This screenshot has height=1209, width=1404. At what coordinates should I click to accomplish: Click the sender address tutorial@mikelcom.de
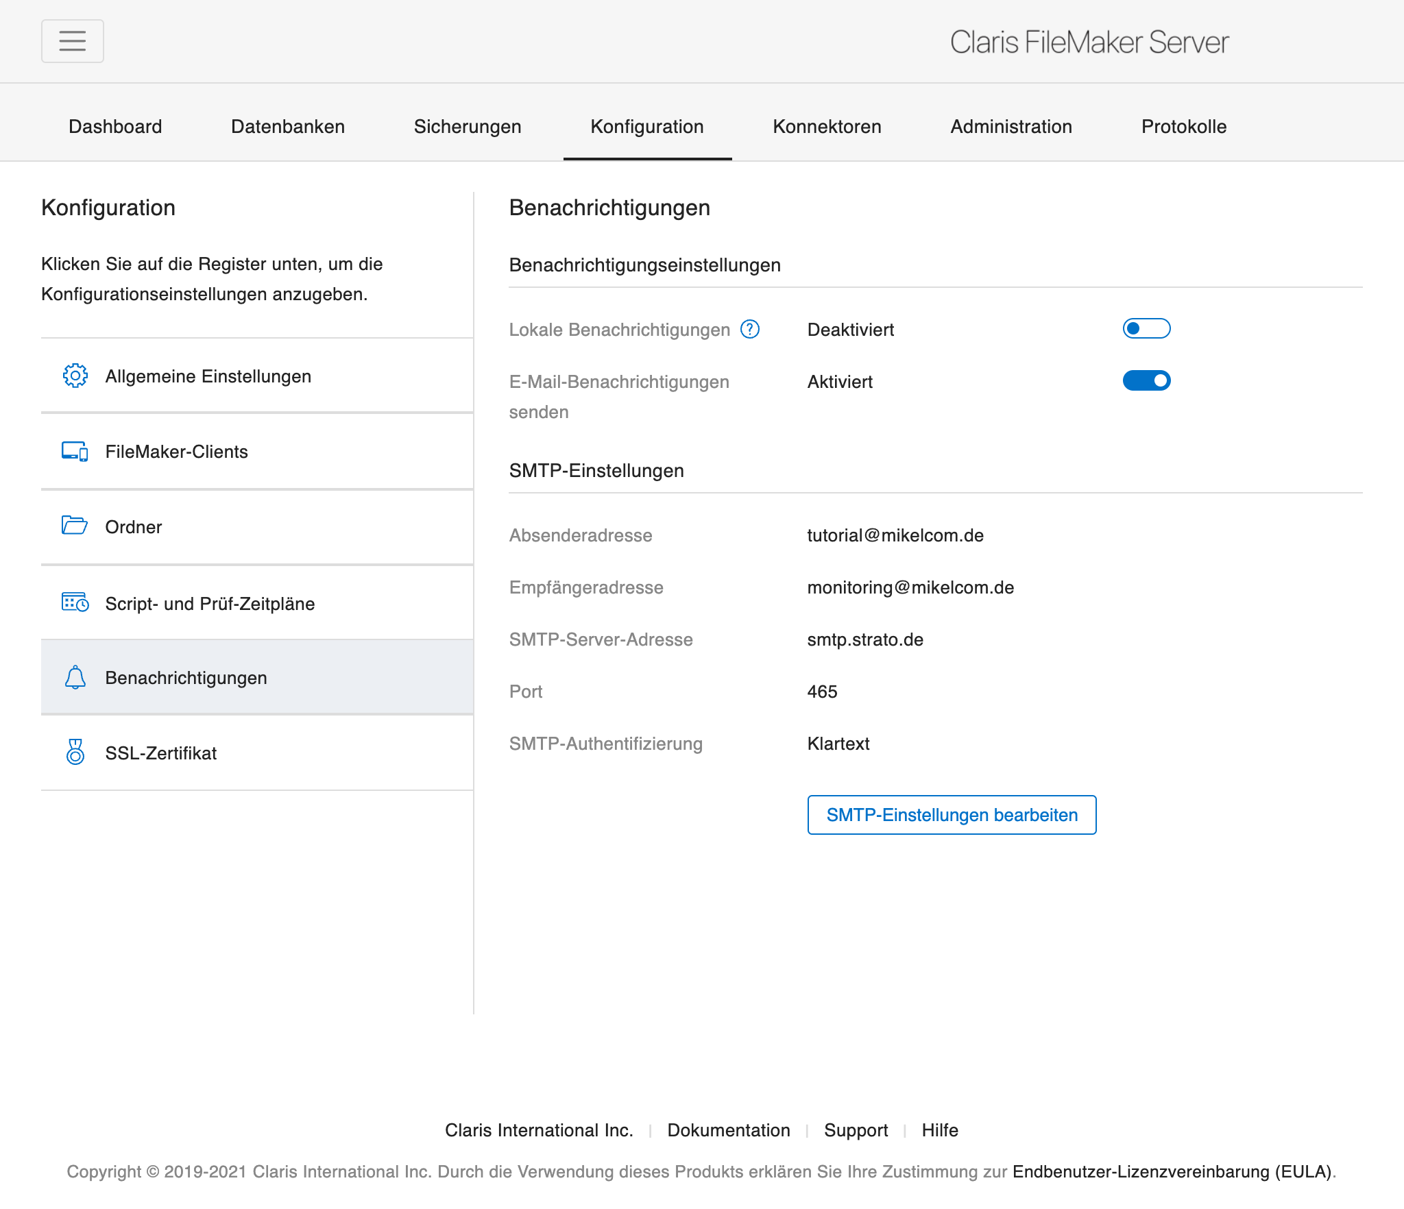pos(895,535)
